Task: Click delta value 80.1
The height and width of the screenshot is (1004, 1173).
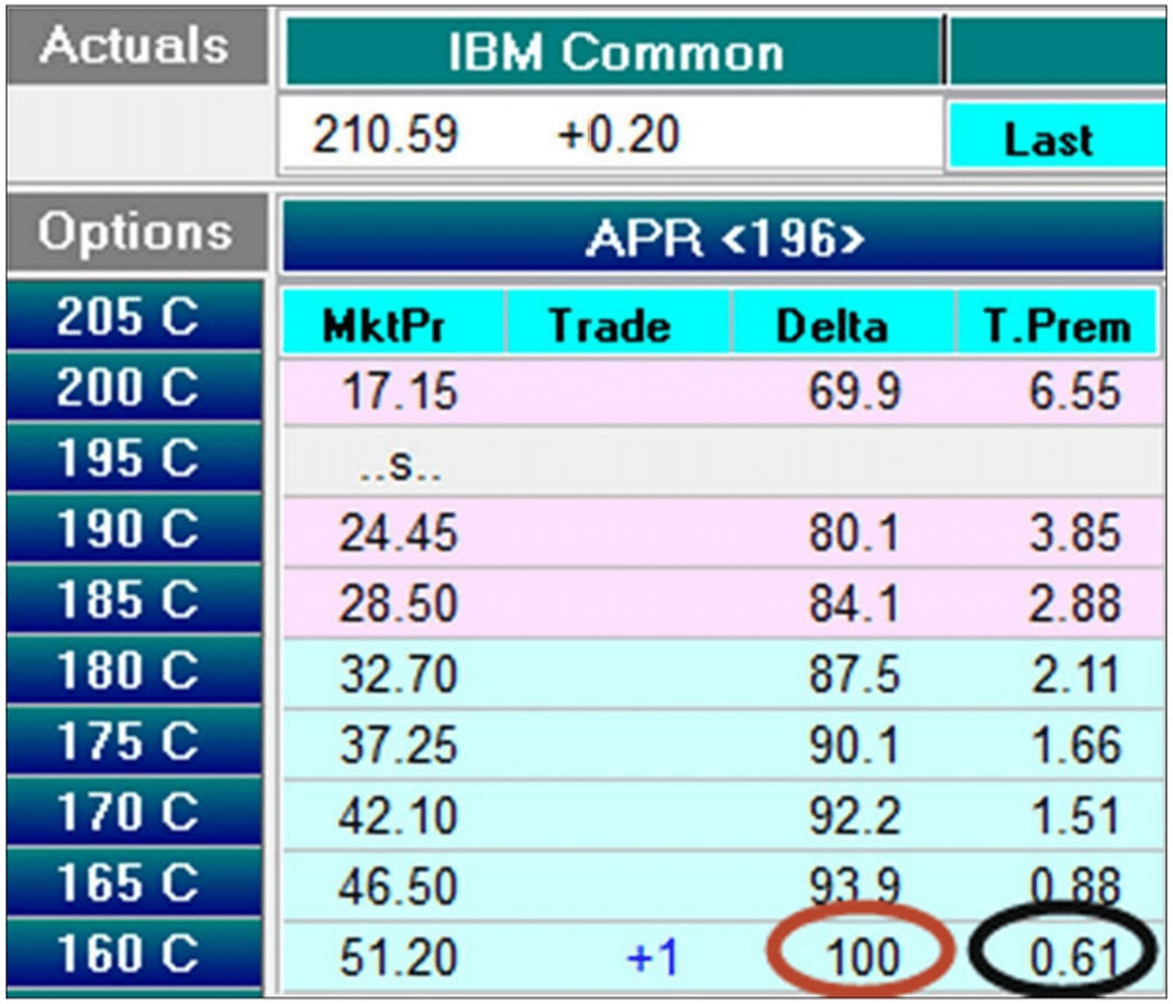Action: 854,533
